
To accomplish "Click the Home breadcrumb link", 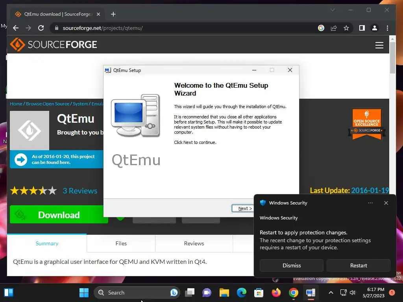I will (16, 104).
